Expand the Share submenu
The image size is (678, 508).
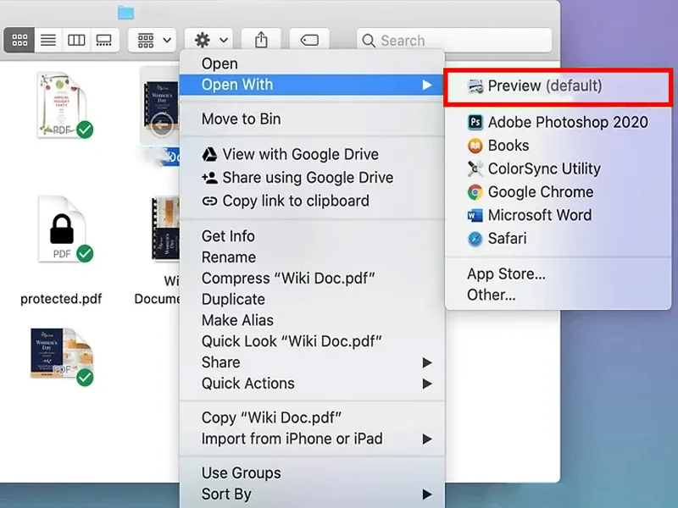312,362
